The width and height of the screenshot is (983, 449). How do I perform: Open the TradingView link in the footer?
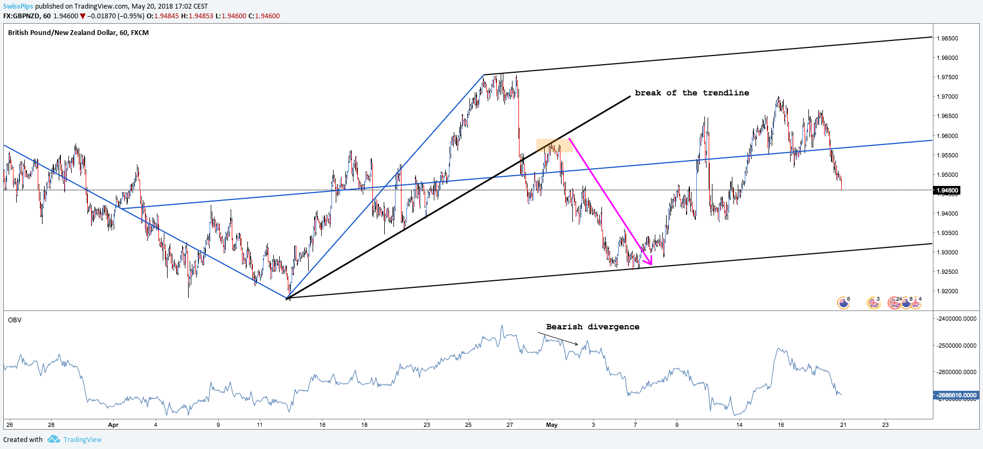point(82,439)
